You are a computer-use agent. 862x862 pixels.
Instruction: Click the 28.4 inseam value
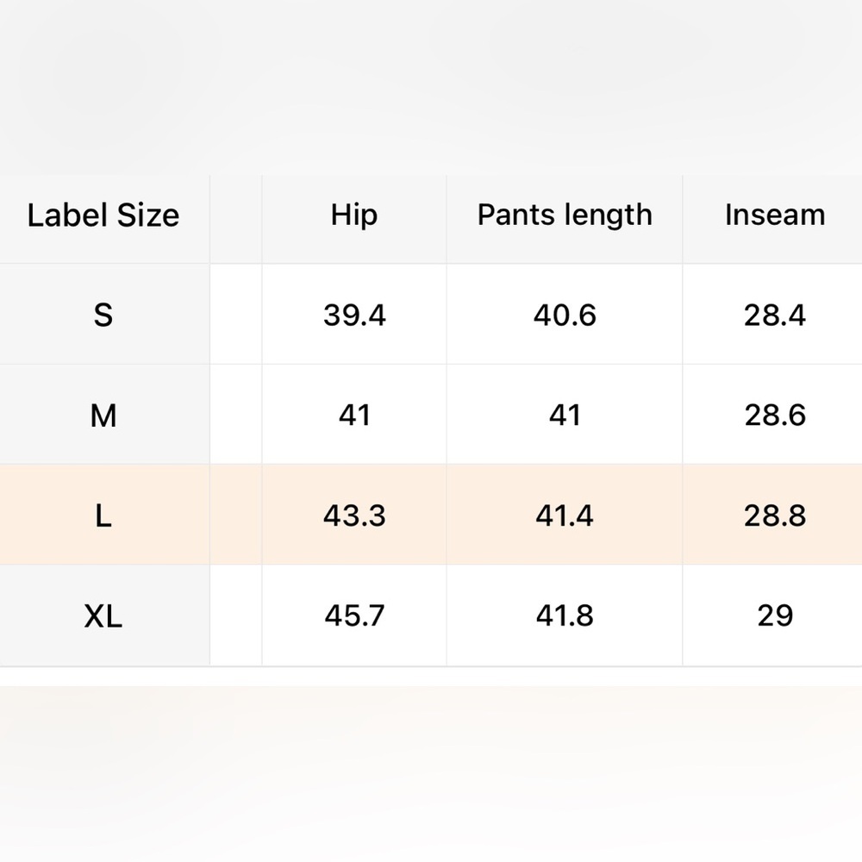(x=775, y=315)
